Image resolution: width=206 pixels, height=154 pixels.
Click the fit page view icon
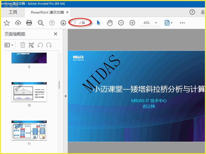pos(167,23)
